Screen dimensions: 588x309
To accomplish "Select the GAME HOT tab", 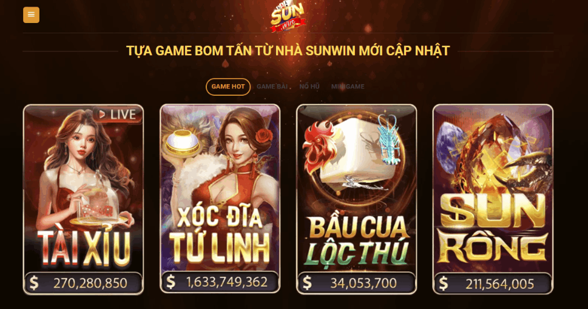I will click(x=228, y=87).
